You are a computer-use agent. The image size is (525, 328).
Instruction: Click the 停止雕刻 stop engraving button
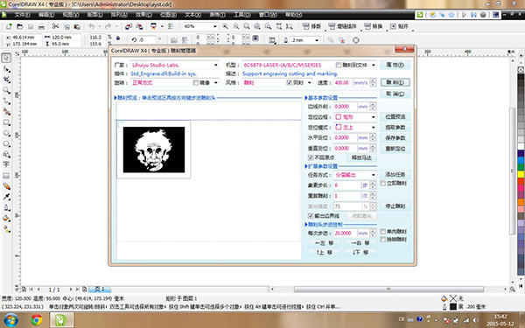(x=395, y=206)
